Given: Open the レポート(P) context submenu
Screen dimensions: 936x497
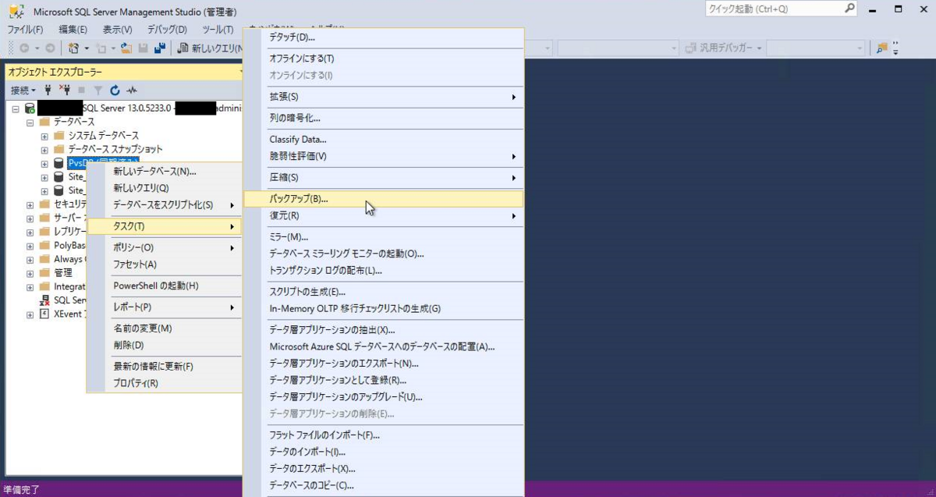Looking at the screenshot, I should (x=164, y=307).
